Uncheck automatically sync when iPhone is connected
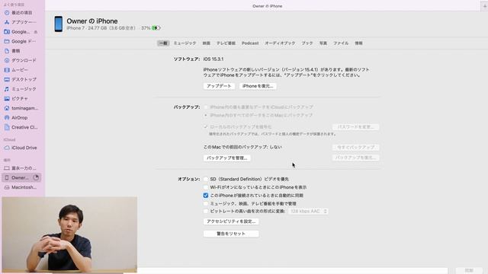The width and height of the screenshot is (488, 274). click(x=205, y=196)
